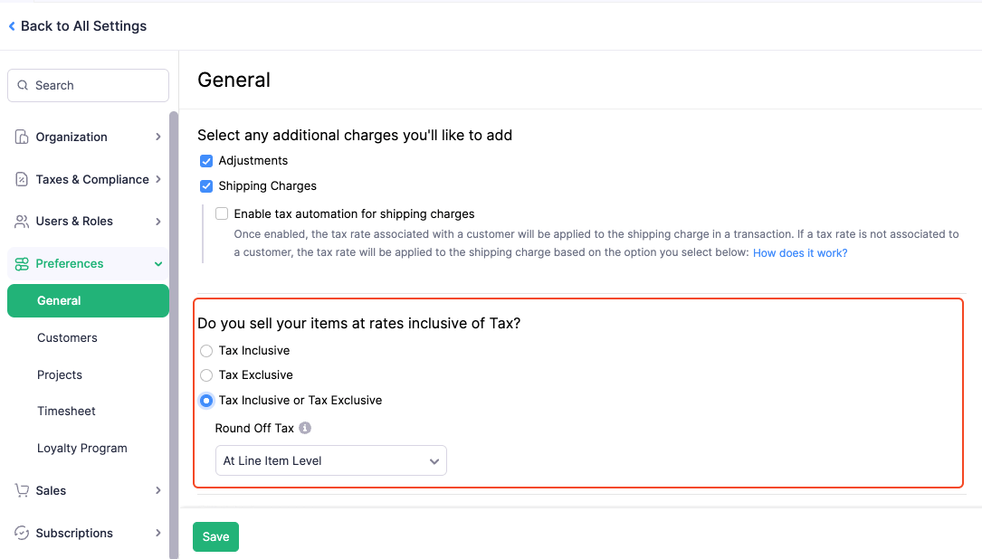The image size is (982, 559).
Task: Click the Save button
Action: 215,536
